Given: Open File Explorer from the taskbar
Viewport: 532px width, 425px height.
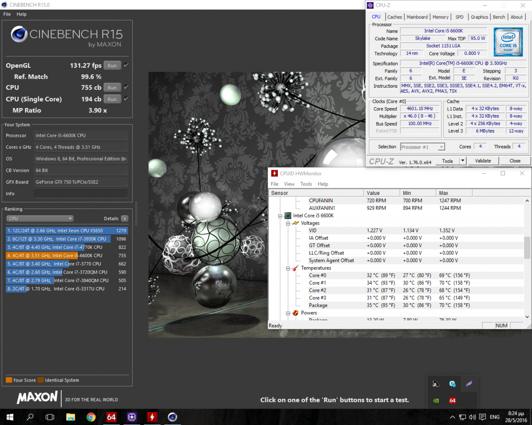Looking at the screenshot, I should [x=70, y=417].
